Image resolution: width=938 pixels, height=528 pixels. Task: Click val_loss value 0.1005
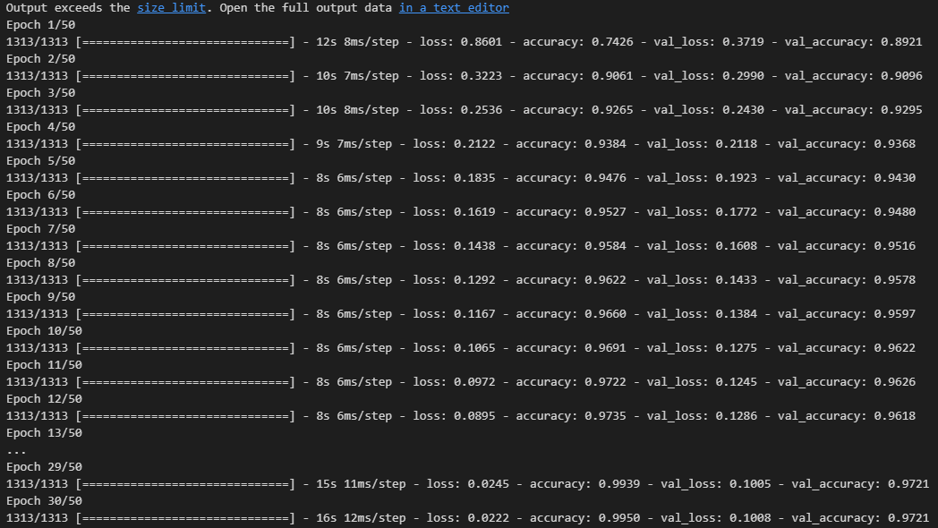750,484
